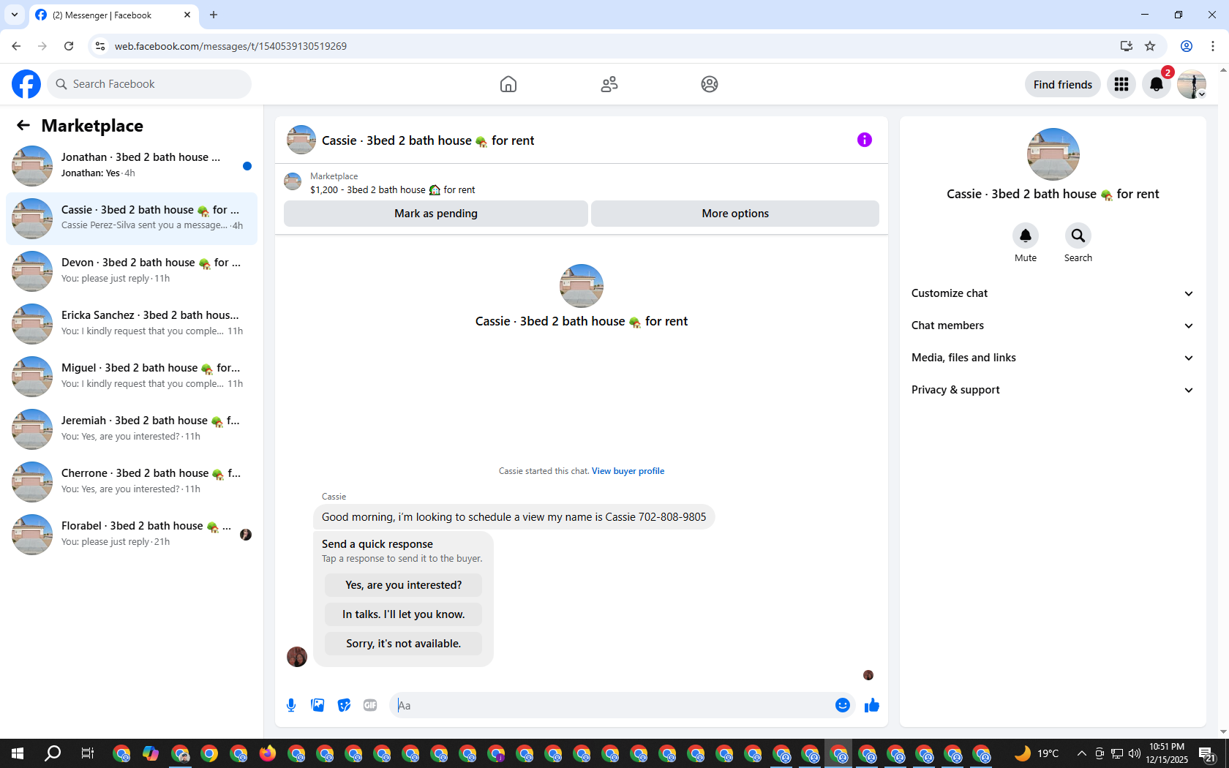
Task: Open Task View on taskbar
Action: [87, 753]
